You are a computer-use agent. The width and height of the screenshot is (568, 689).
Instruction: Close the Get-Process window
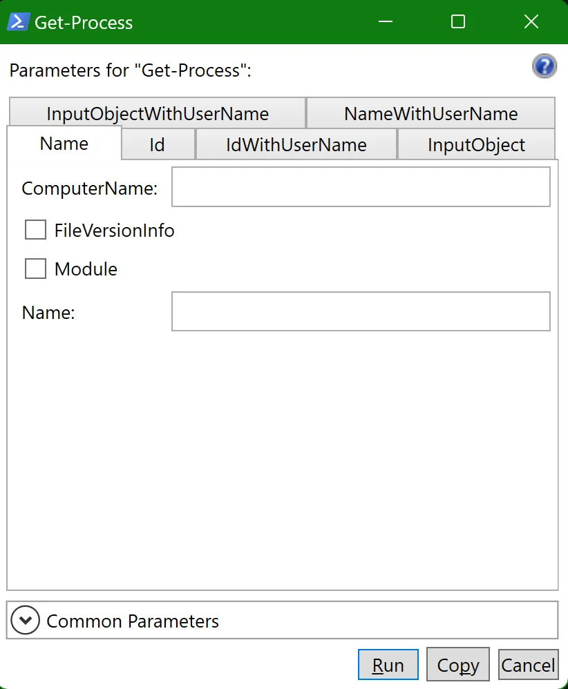click(531, 21)
